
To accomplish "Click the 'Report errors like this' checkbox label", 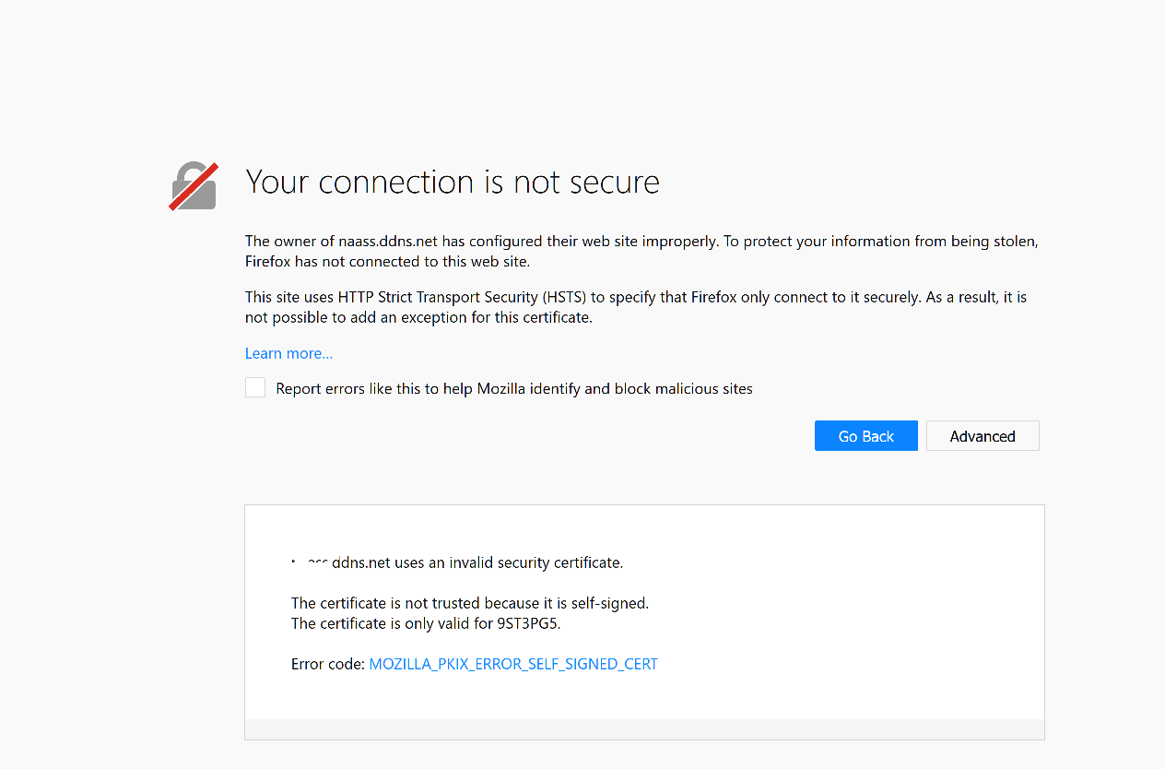I will pyautogui.click(x=514, y=389).
